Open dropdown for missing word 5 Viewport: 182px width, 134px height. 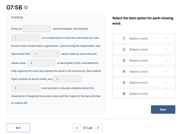[x=144, y=82]
